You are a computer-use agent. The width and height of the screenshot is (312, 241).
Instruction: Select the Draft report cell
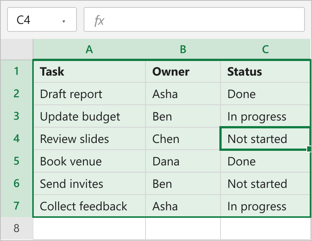89,94
